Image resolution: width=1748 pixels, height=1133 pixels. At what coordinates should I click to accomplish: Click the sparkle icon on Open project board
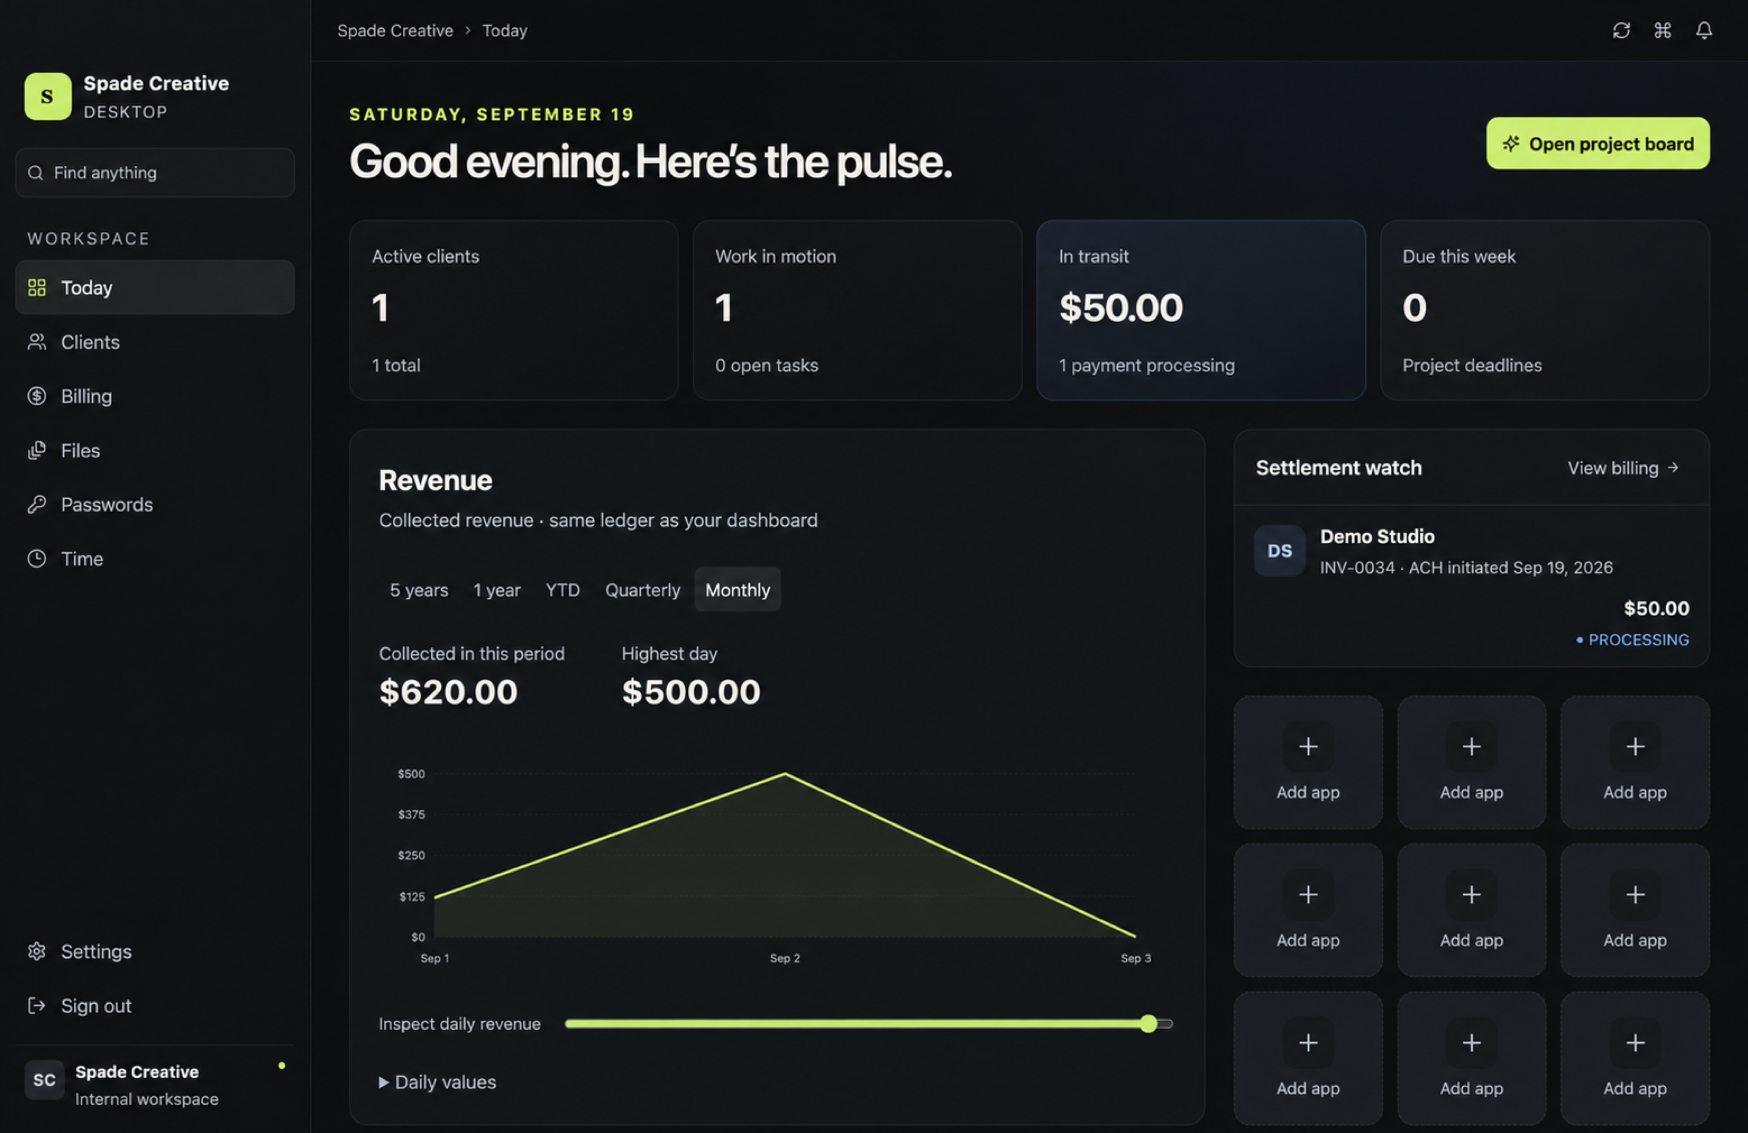[x=1511, y=144]
